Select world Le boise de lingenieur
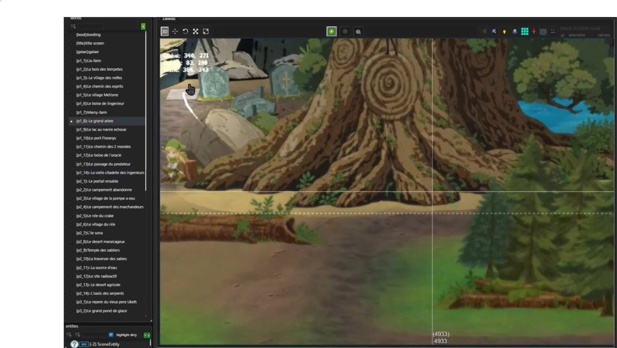 pyautogui.click(x=107, y=103)
